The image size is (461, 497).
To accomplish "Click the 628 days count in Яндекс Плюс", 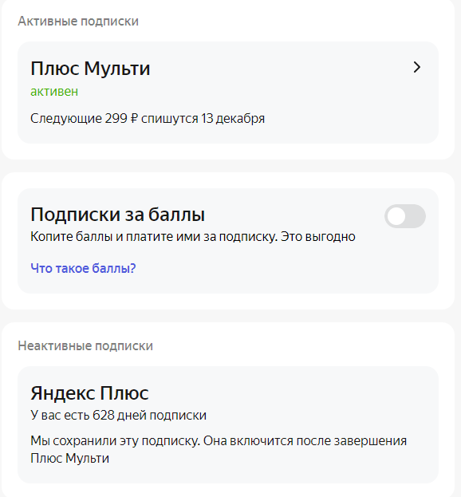I will [104, 415].
